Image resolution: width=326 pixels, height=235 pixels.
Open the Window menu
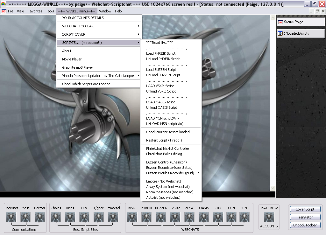pos(105,11)
